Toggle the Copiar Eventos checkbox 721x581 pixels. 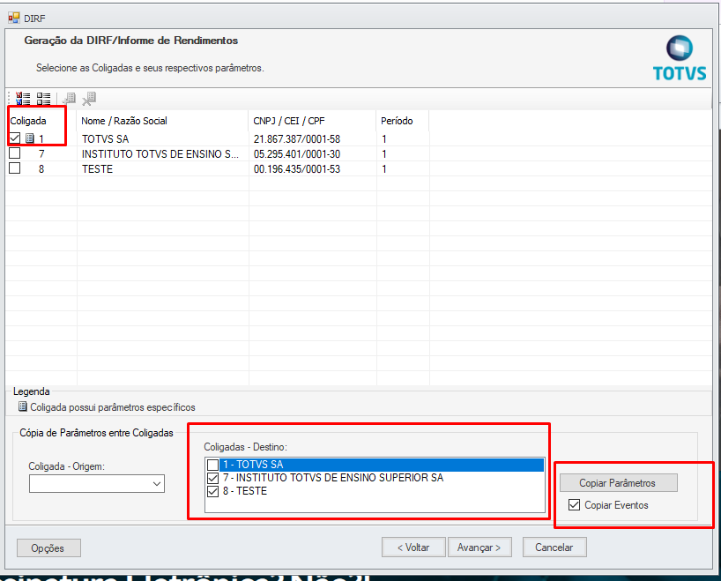tap(574, 505)
